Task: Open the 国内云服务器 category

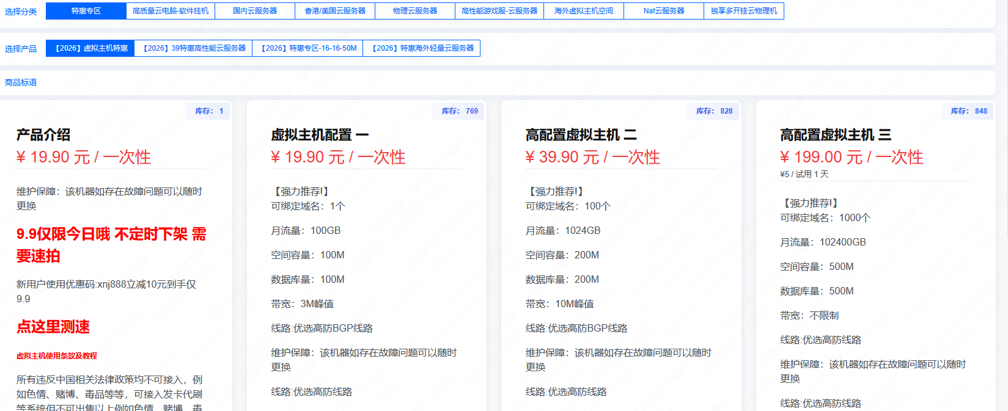Action: coord(255,11)
